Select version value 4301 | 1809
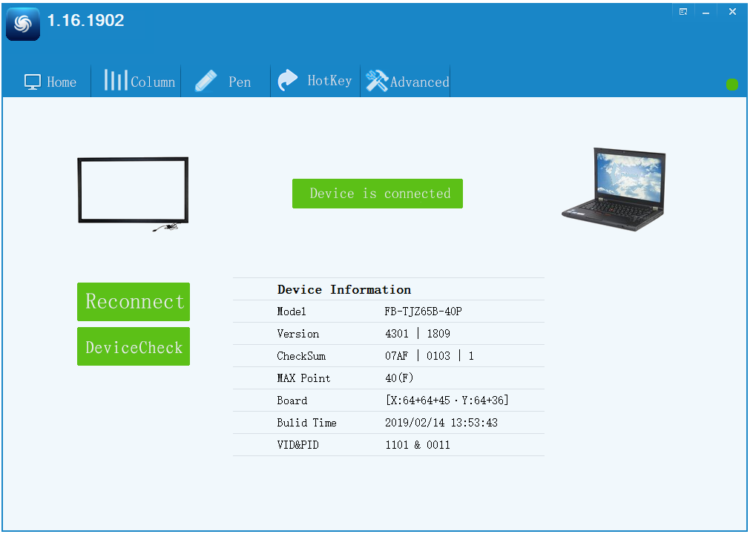 (418, 333)
